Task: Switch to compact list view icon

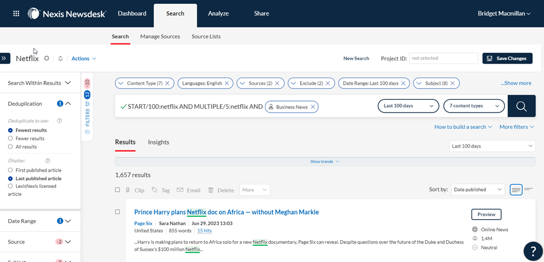Action: click(528, 189)
